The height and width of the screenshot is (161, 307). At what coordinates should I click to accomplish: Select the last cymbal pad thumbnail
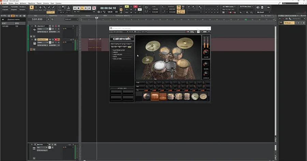pos(203,97)
